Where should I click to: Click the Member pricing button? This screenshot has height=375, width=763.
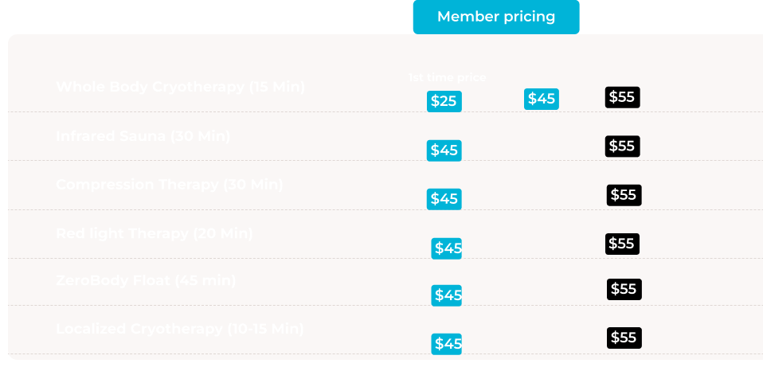[x=496, y=17]
